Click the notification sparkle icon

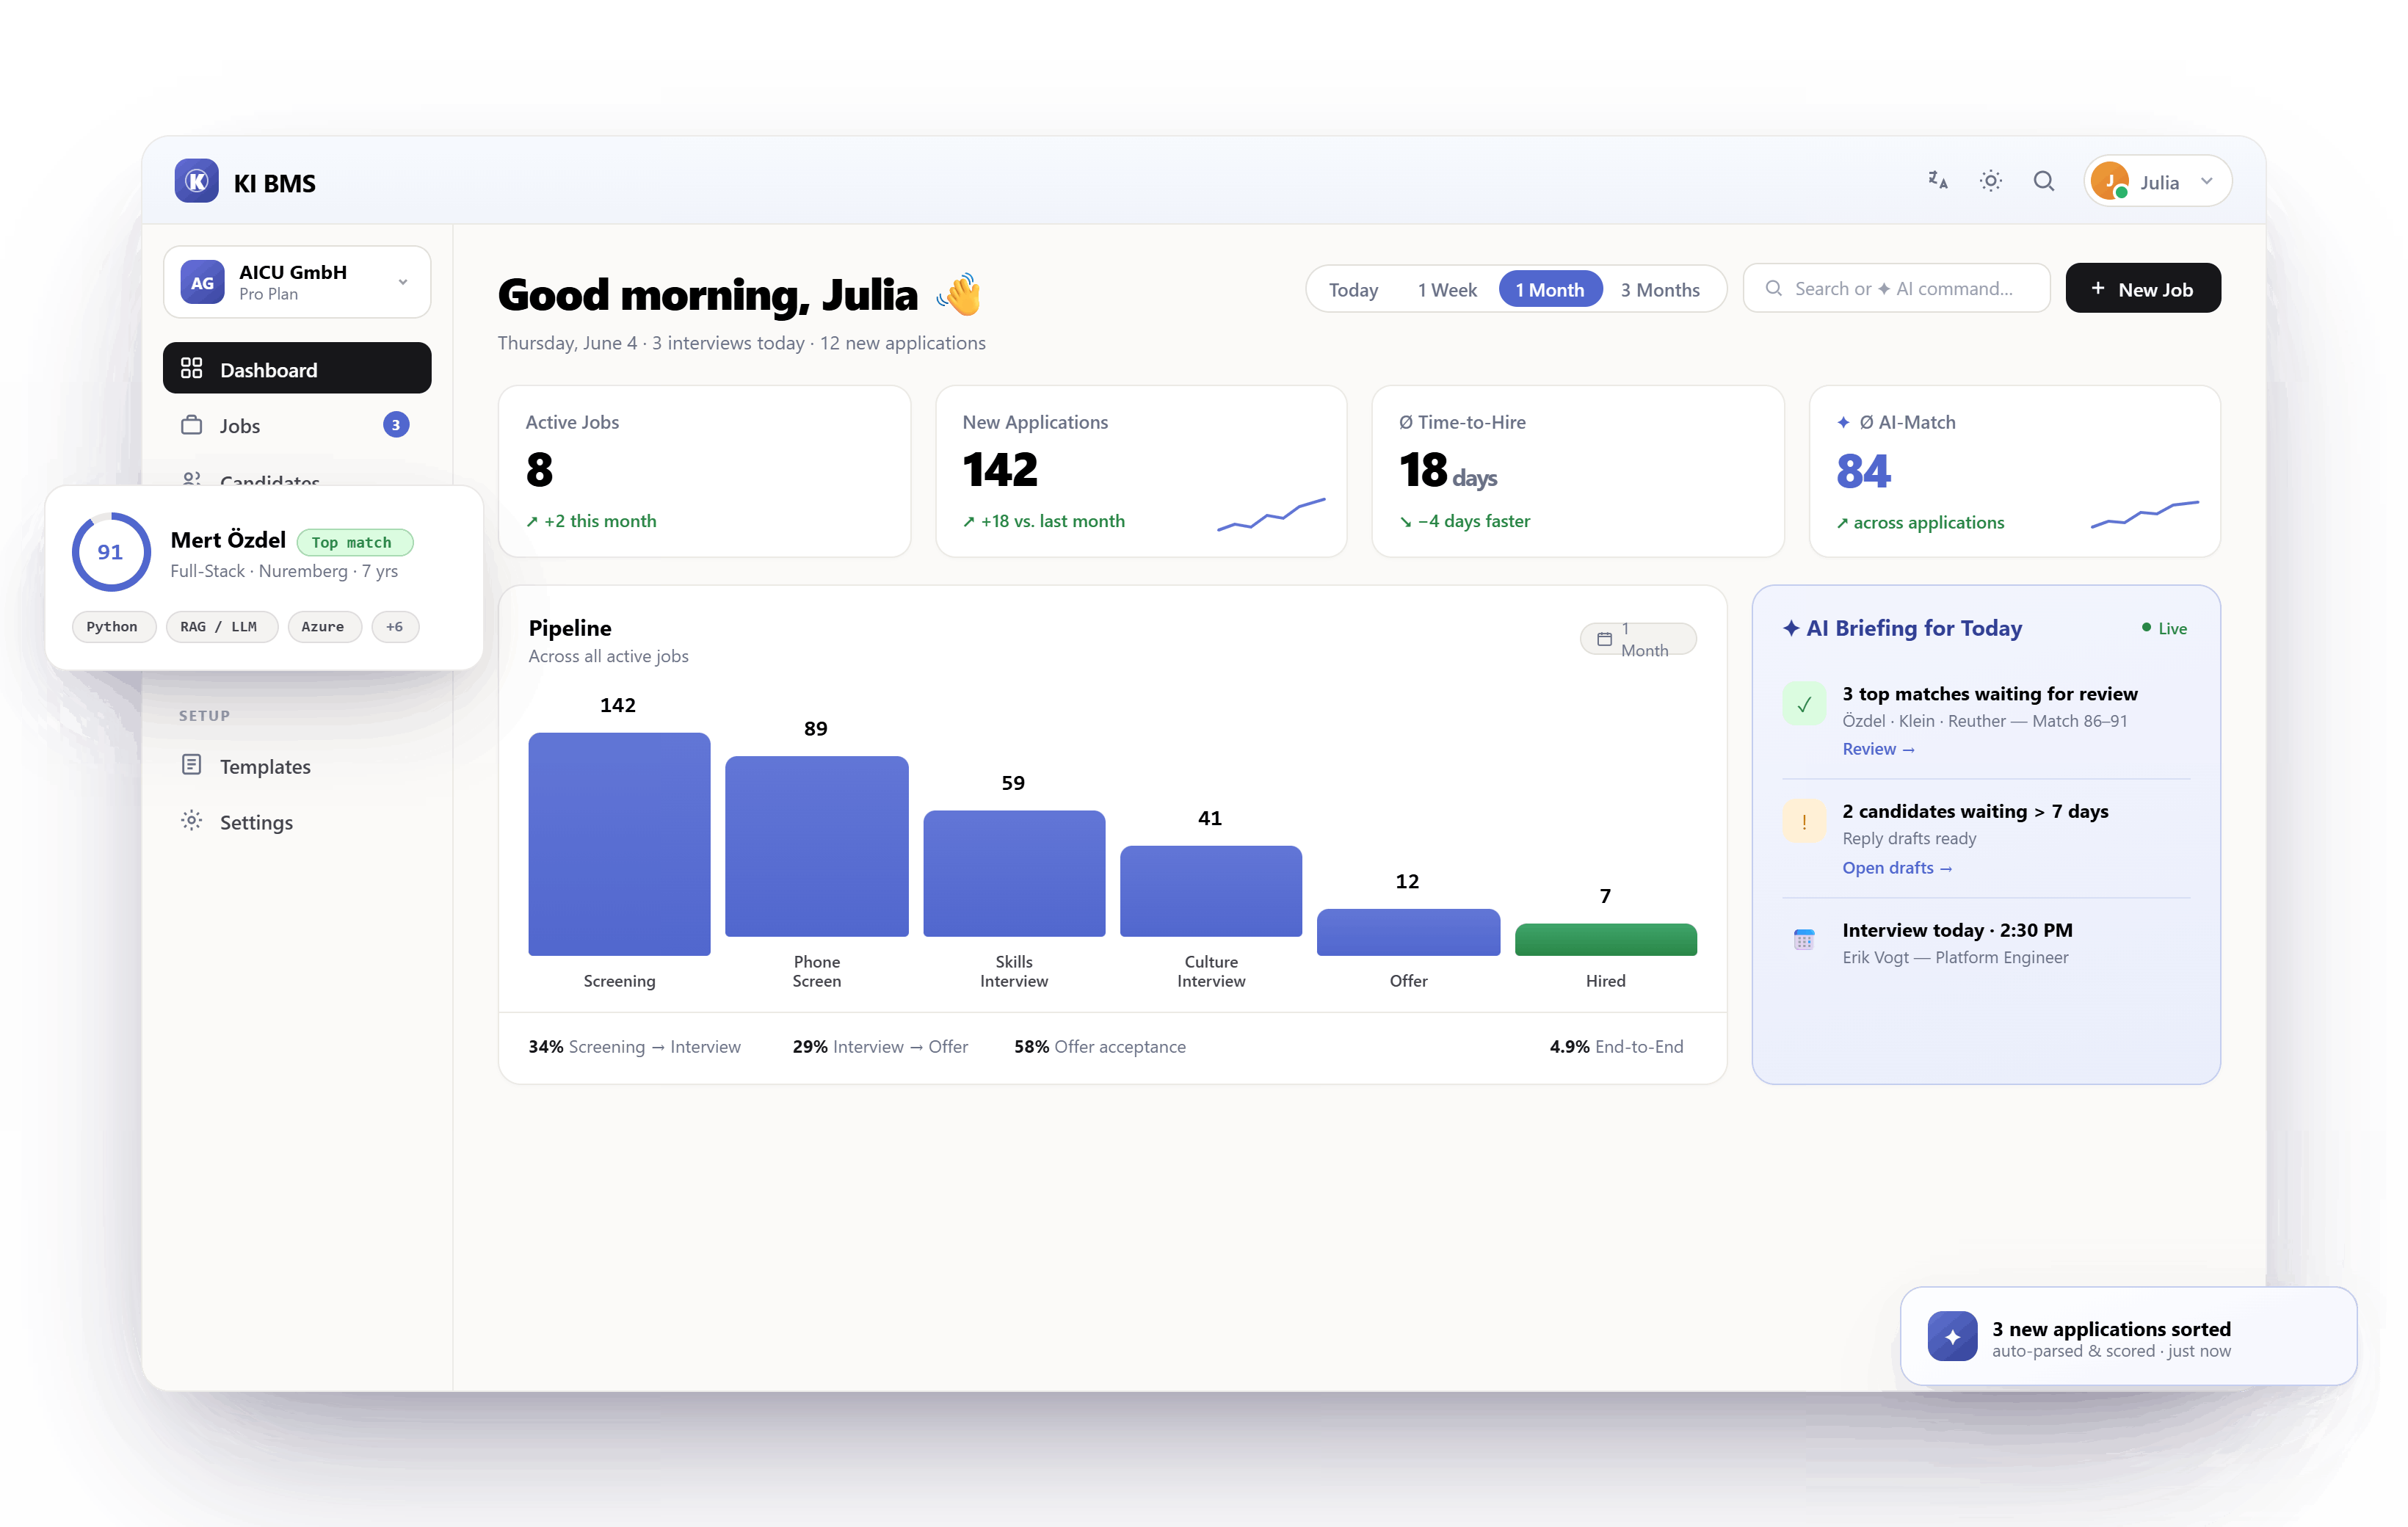(1952, 1336)
